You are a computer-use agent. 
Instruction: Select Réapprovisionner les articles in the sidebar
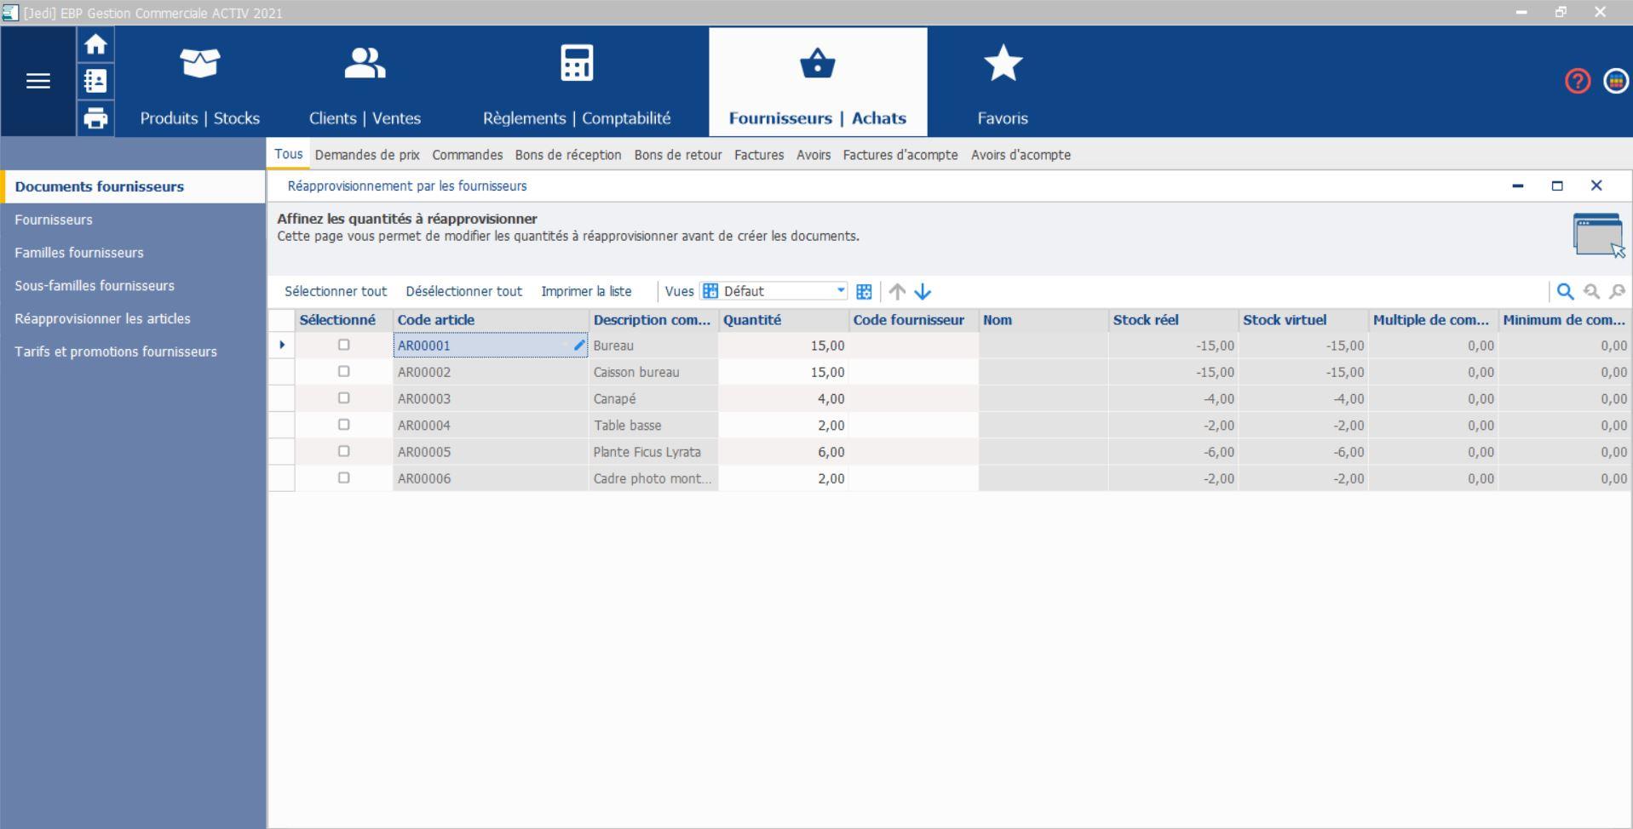102,318
